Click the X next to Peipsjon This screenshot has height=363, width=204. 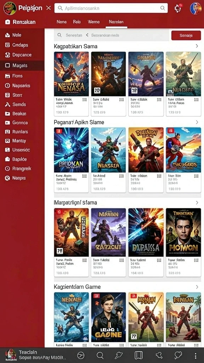(x=48, y=8)
